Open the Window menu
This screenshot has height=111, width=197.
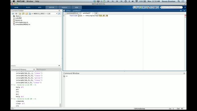click(x=30, y=1)
